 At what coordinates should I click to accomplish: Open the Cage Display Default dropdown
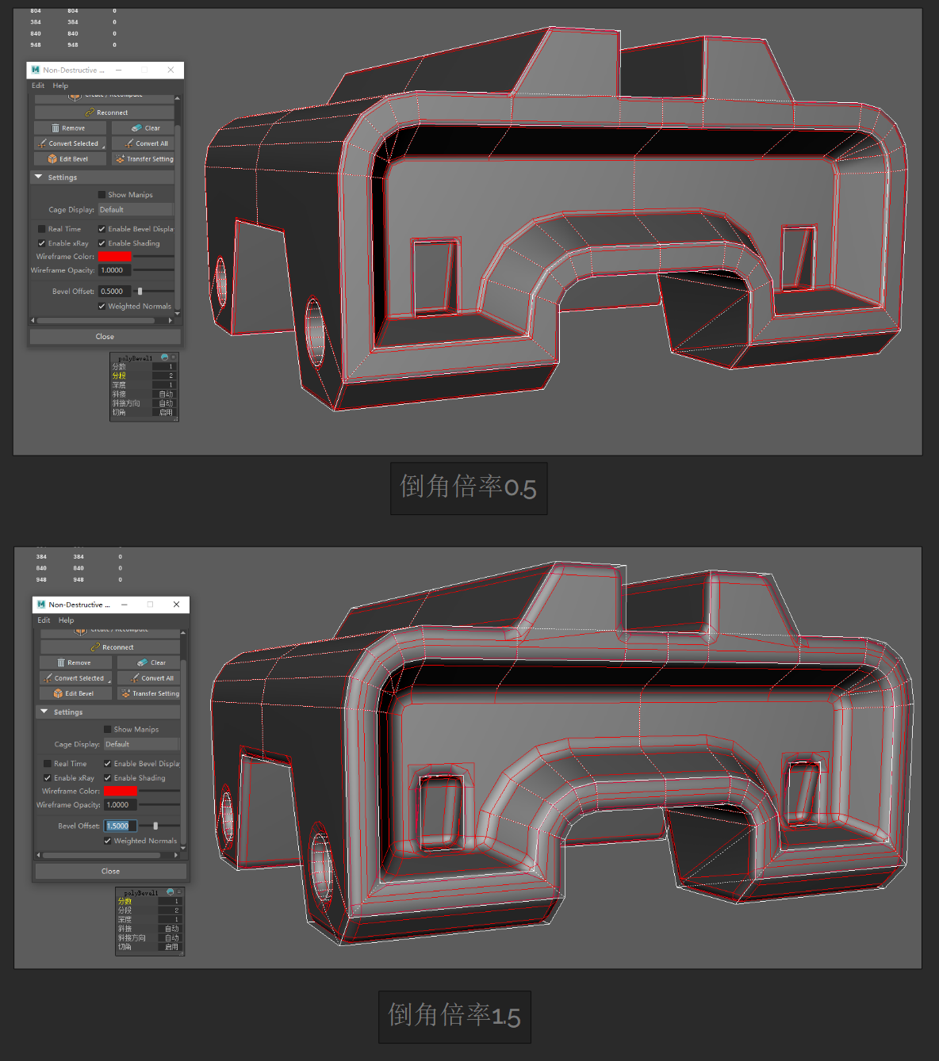(x=136, y=210)
